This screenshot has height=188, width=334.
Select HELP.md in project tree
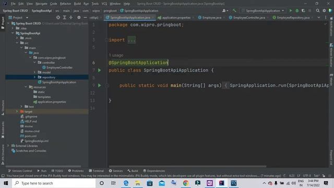[x=30, y=121]
